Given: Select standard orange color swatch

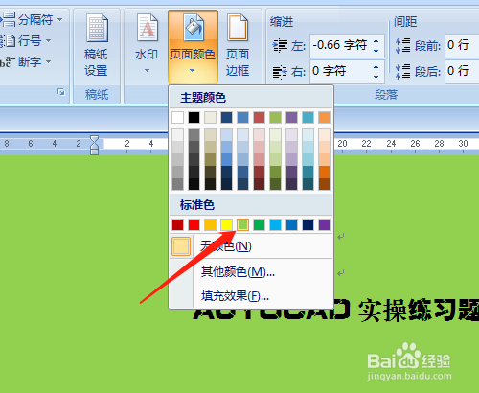Looking at the screenshot, I should tap(210, 224).
